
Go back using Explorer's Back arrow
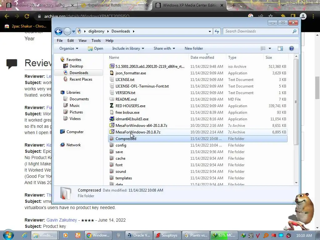click(x=58, y=31)
